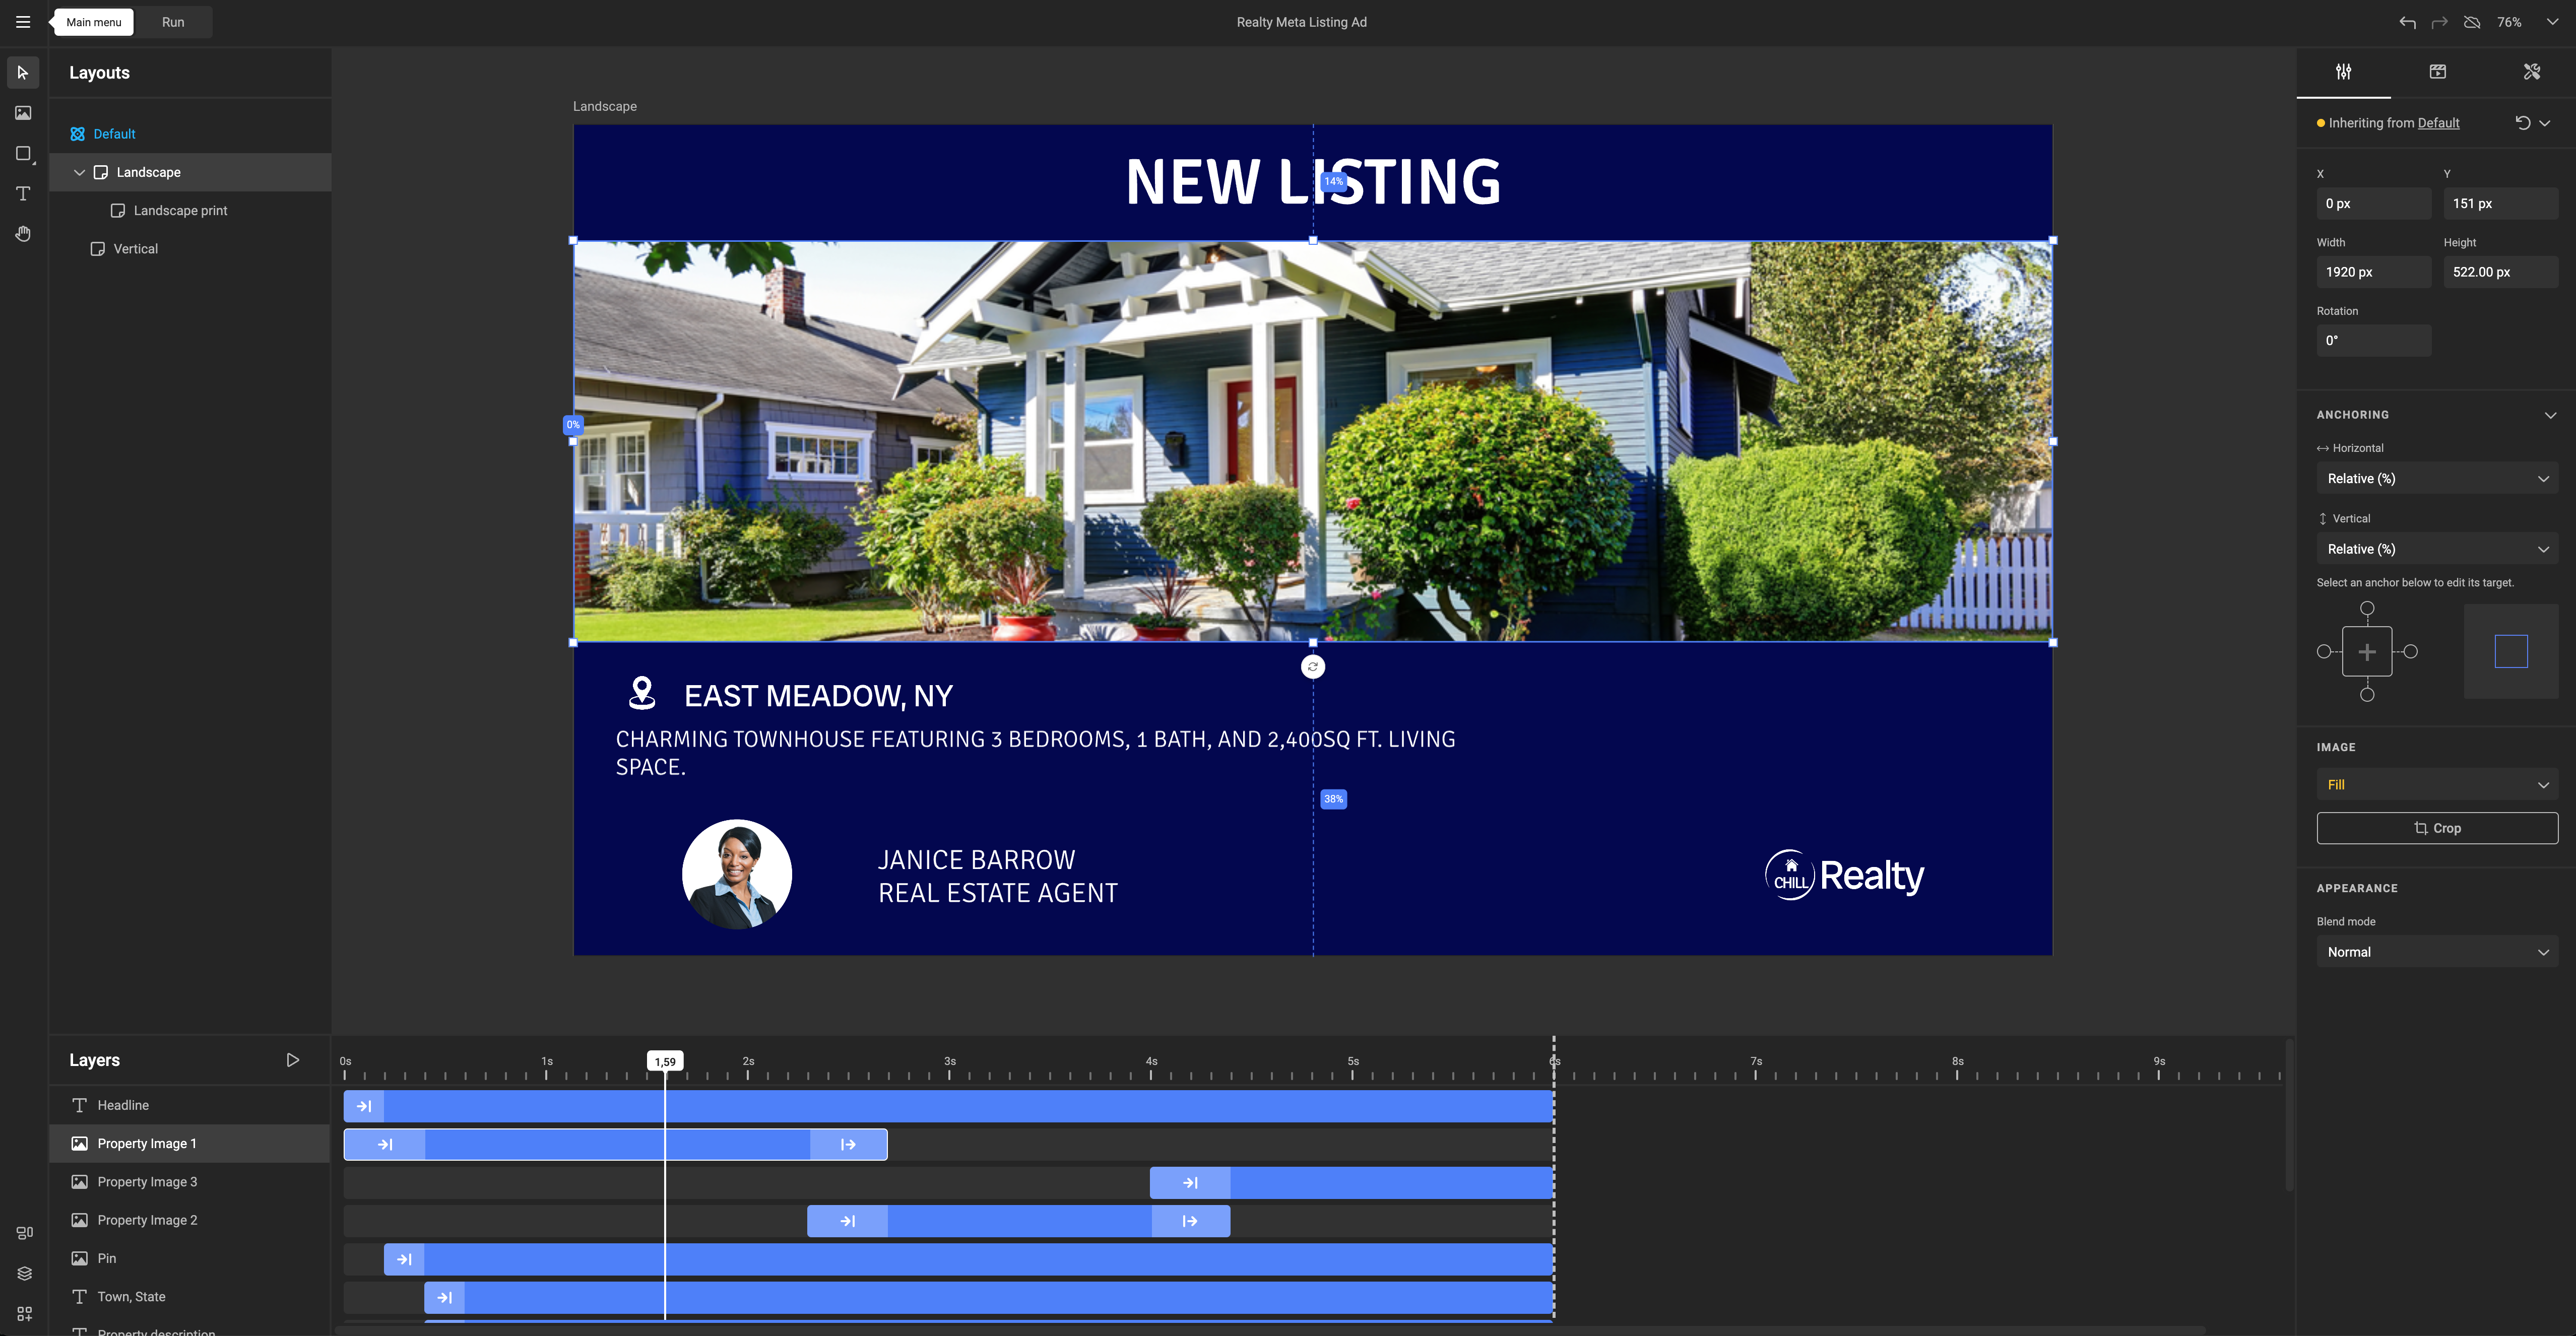Open the Blend mode dropdown
Viewport: 2576px width, 1336px height.
[x=2437, y=952]
